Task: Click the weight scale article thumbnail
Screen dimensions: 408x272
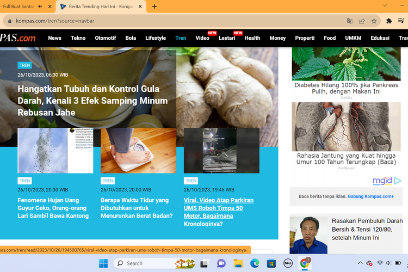Action: (x=138, y=151)
